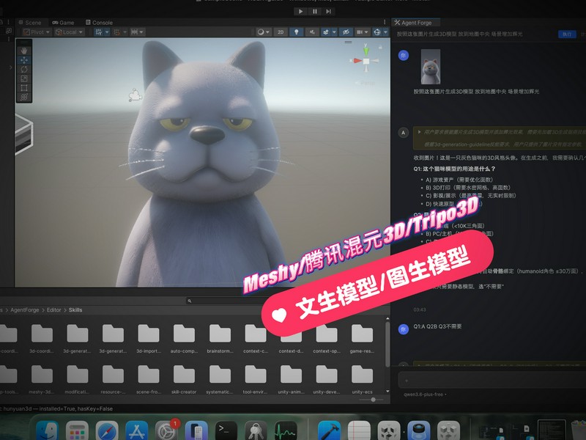Click the blue execute button
Screen dimensions: 586x440
point(567,34)
